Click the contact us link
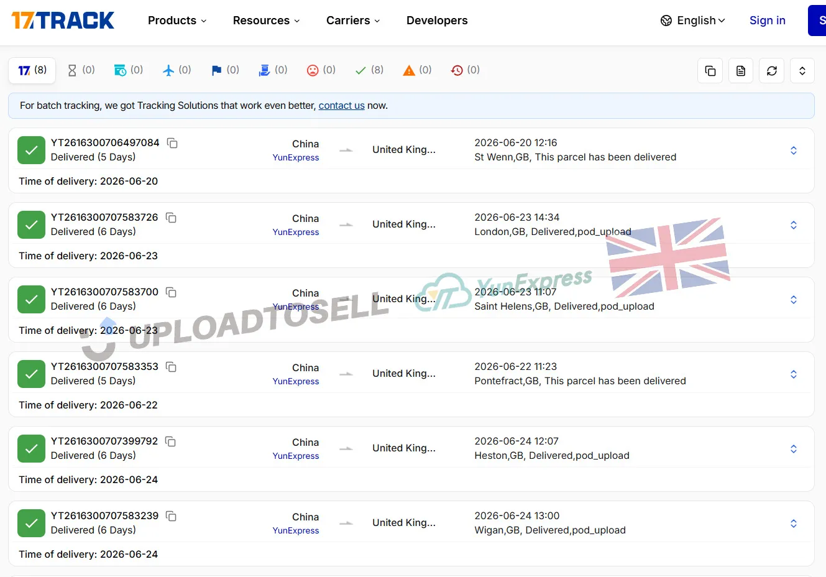 [x=342, y=106]
